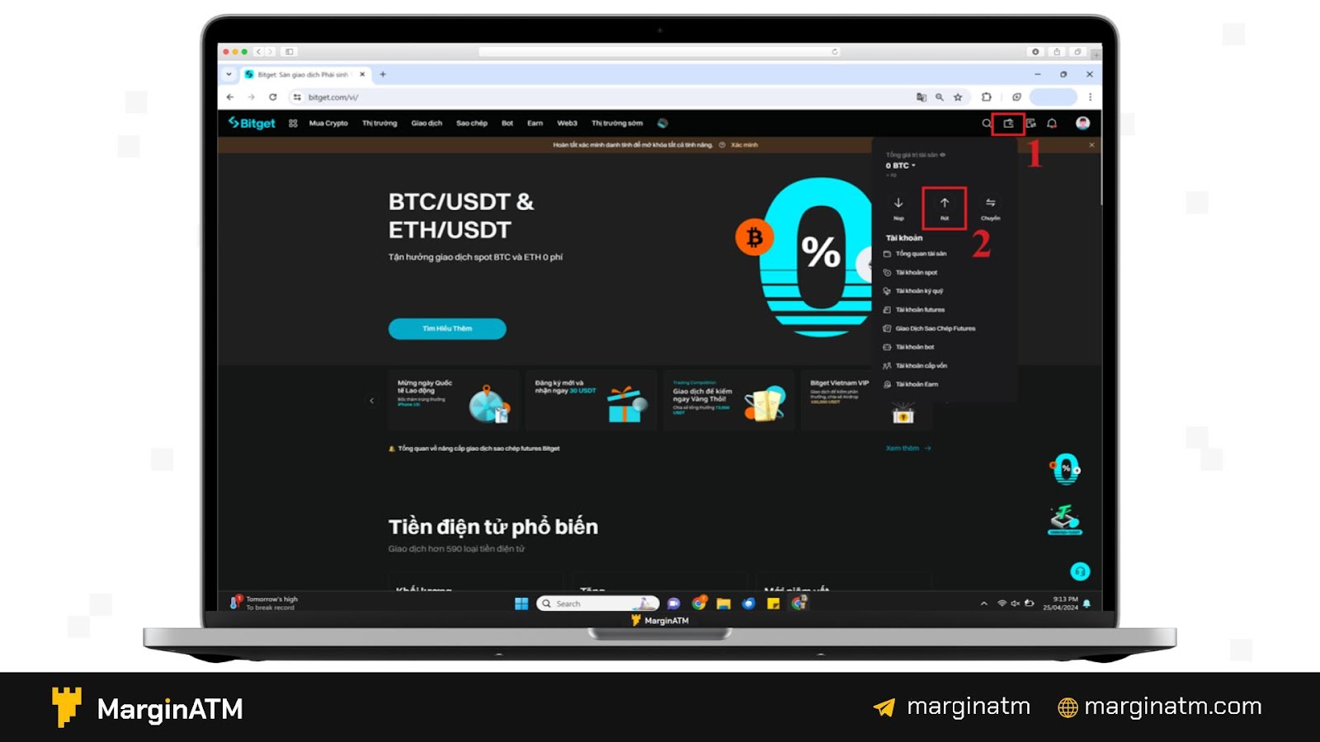
Task: Close the Bitget browser tab
Action: pos(362,74)
